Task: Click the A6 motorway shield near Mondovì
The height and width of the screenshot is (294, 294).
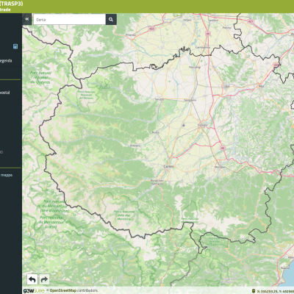Action: [222, 148]
